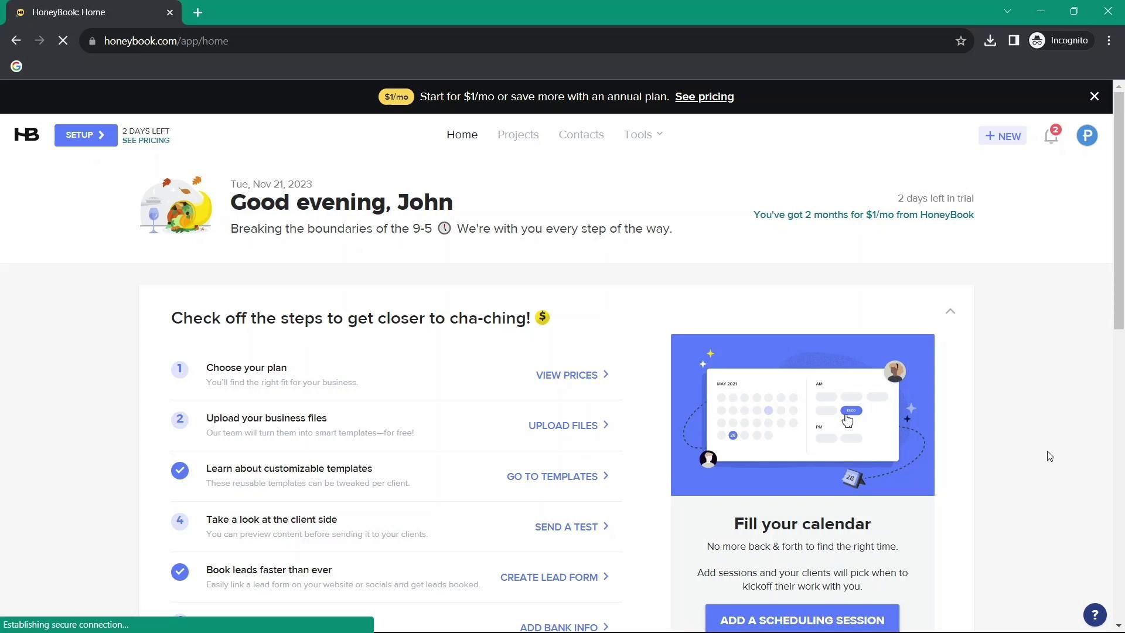
Task: Open the notifications bell
Action: pos(1051,136)
